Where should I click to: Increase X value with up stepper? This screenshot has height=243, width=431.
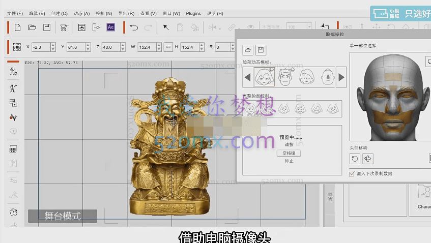pyautogui.click(x=53, y=45)
